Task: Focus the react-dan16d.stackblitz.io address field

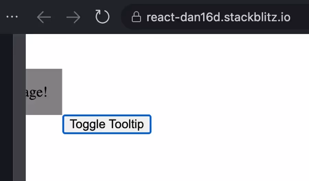Action: click(x=215, y=17)
